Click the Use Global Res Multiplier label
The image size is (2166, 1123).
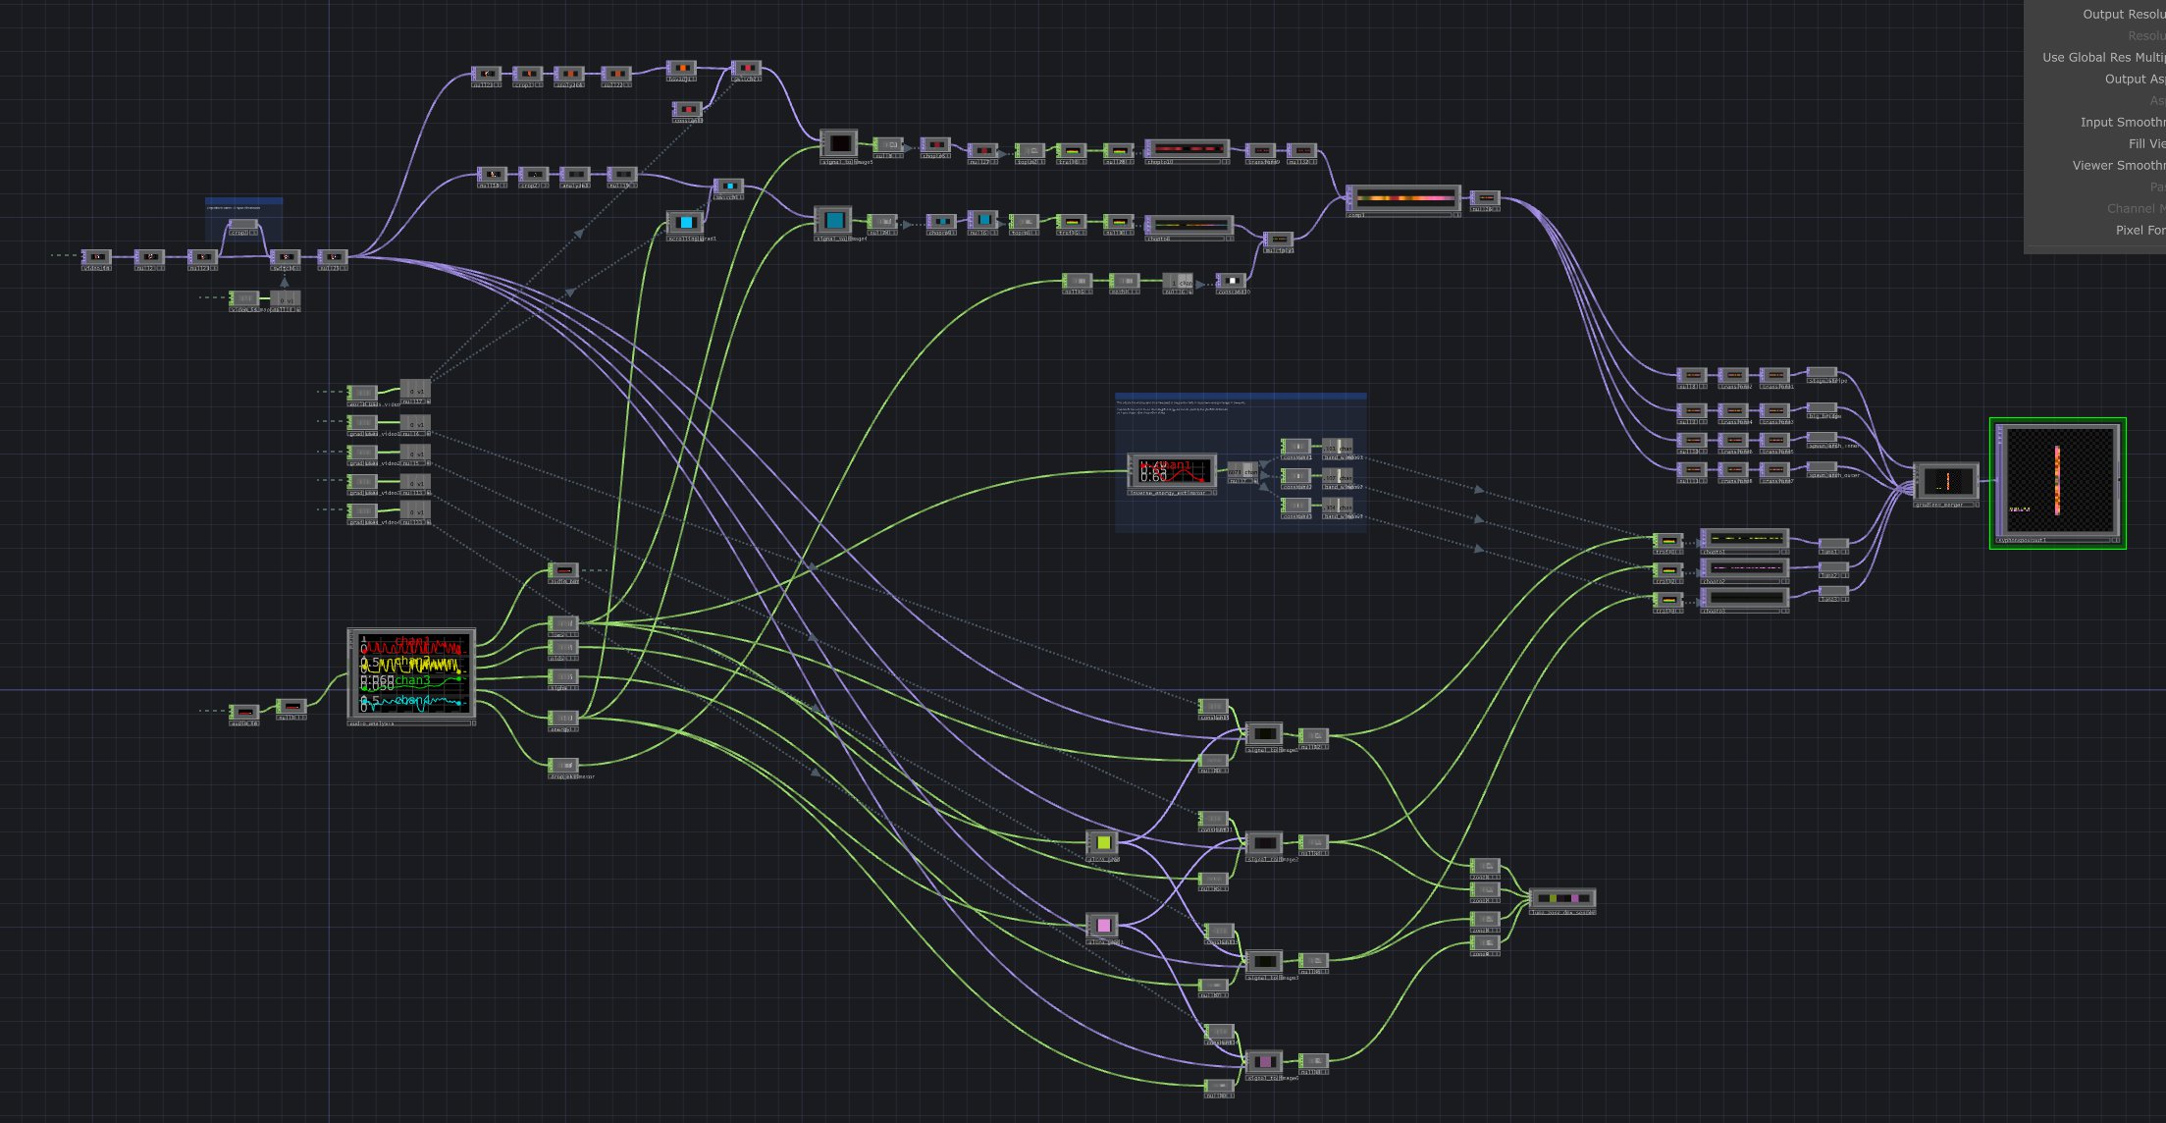2103,58
